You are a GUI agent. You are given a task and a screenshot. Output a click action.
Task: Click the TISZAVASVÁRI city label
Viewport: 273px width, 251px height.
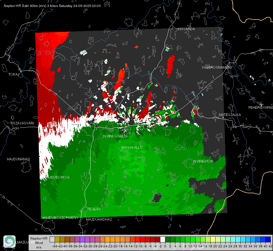click(x=22, y=123)
